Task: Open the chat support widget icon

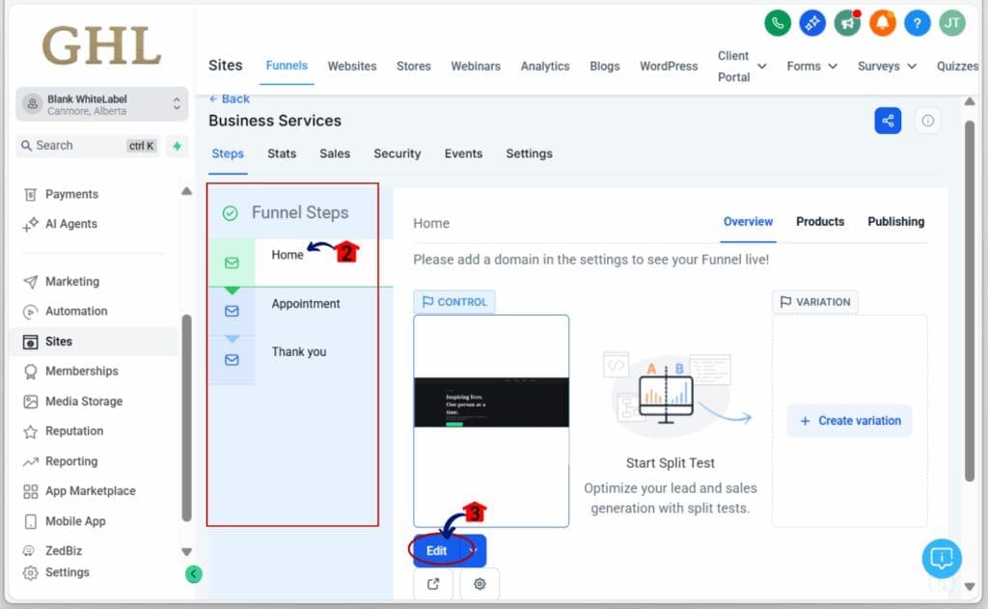Action: [x=942, y=558]
